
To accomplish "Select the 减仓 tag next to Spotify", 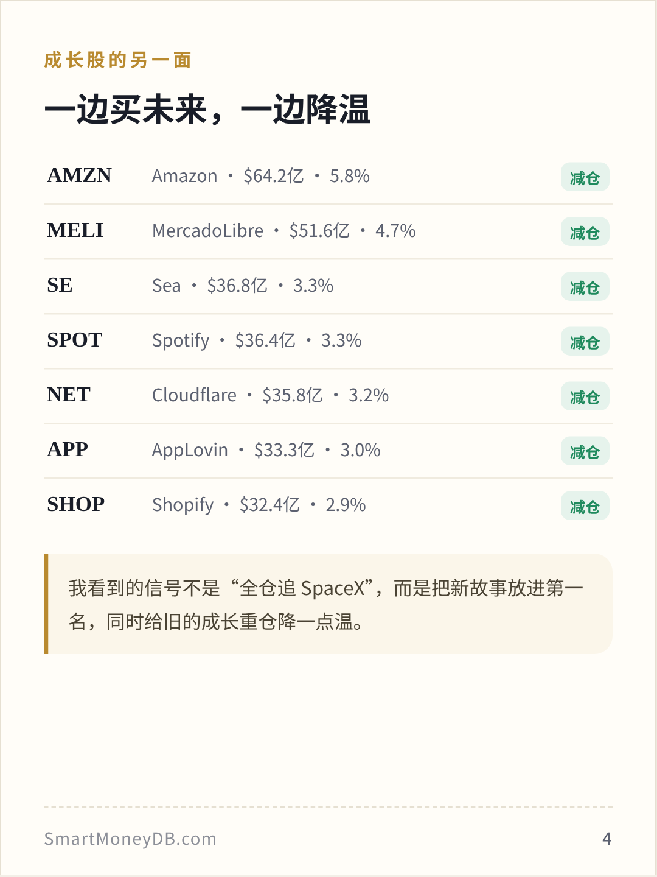I will (x=585, y=342).
